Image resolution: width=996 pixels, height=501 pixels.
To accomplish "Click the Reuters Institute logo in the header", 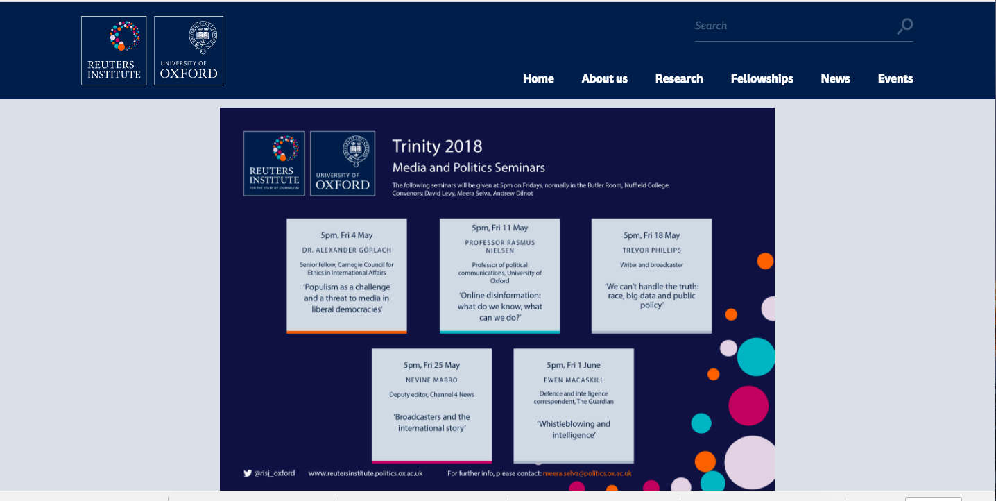I will pos(114,51).
